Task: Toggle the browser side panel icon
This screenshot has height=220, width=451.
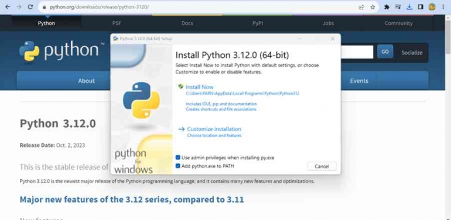Action: pos(421,7)
